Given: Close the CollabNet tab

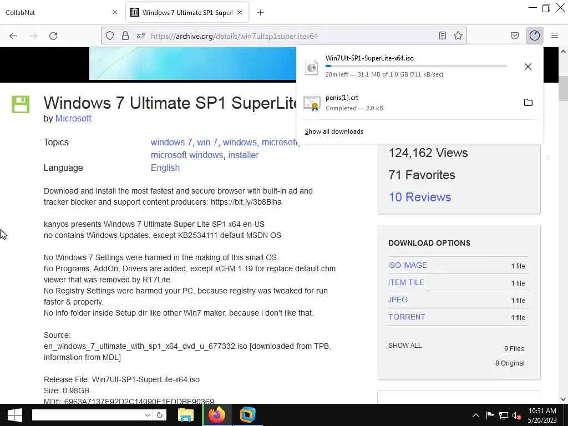Looking at the screenshot, I should coord(115,12).
